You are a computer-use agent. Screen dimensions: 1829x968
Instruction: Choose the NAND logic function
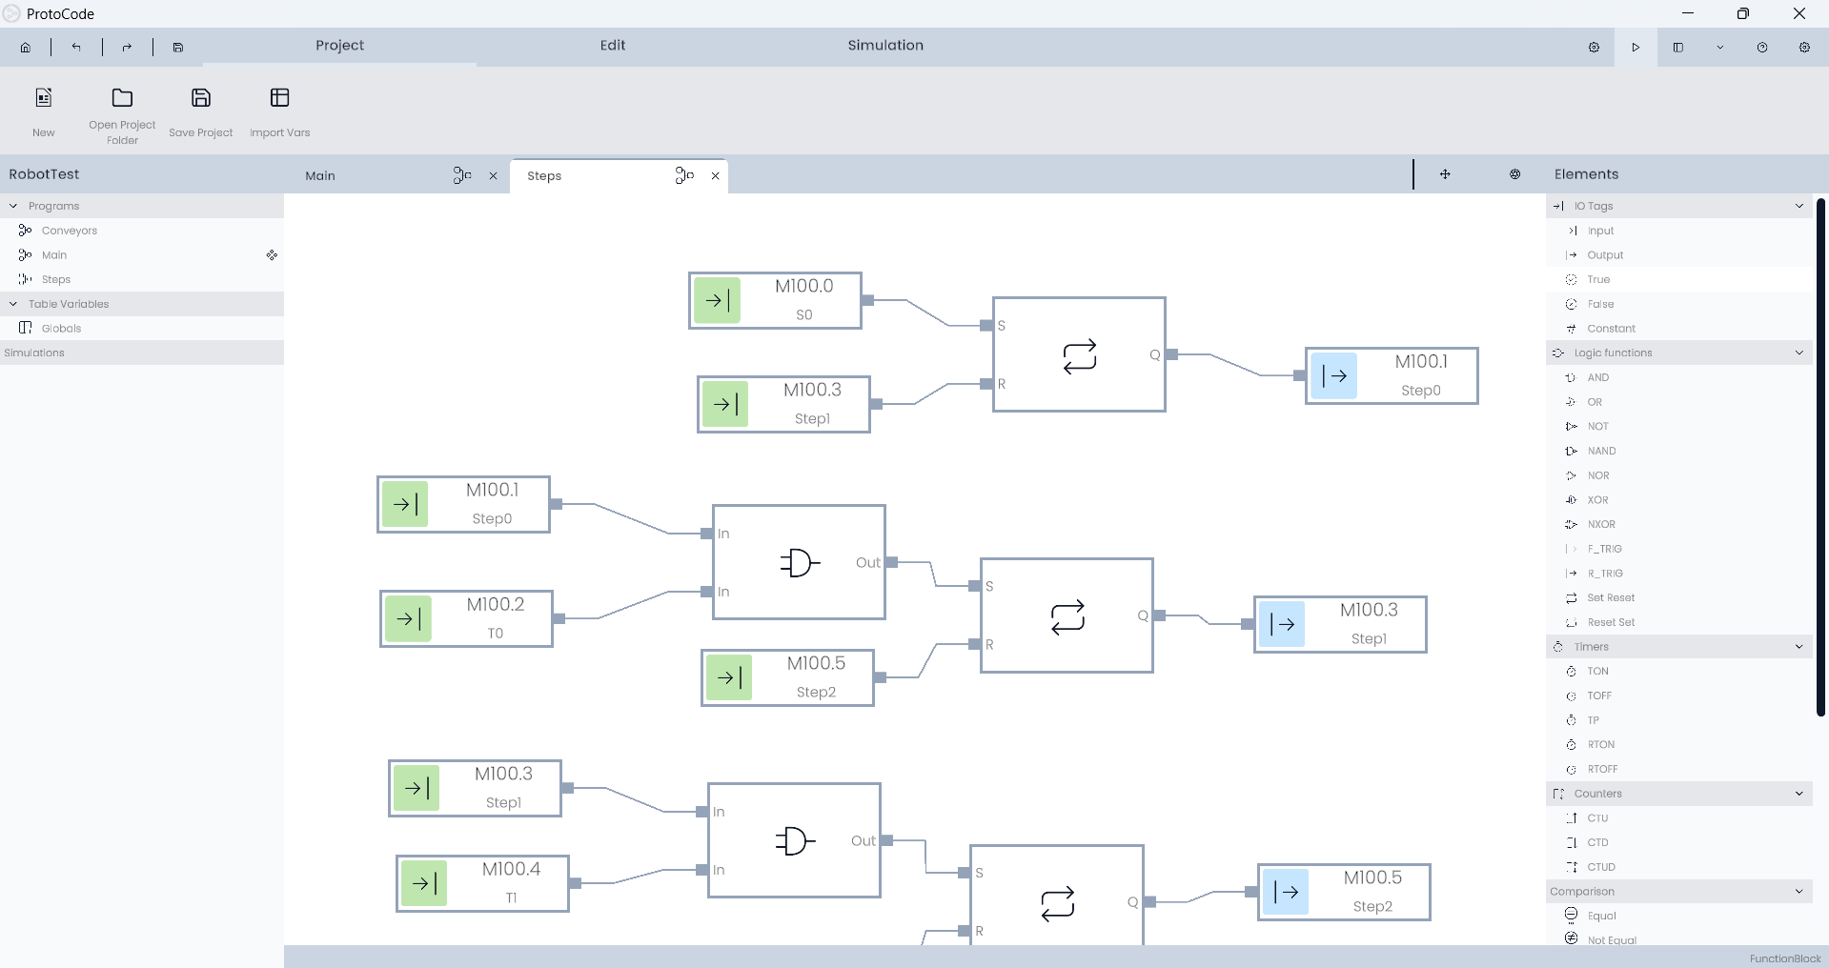[1679, 452]
